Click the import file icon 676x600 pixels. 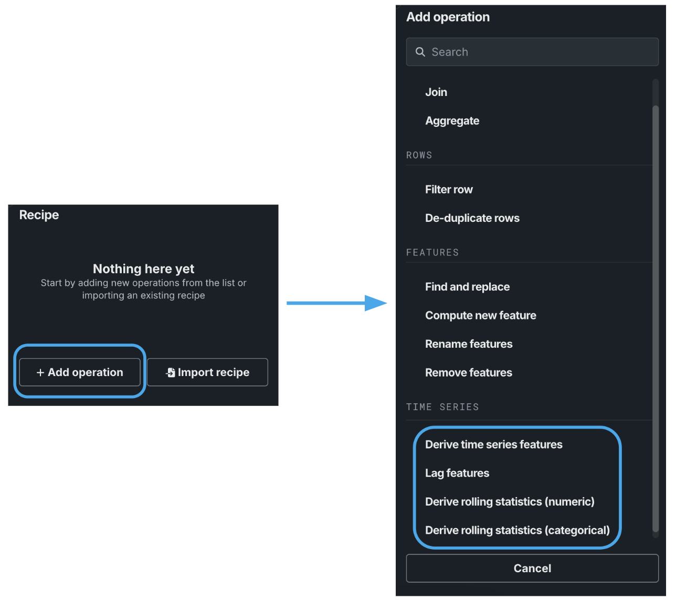click(x=171, y=372)
